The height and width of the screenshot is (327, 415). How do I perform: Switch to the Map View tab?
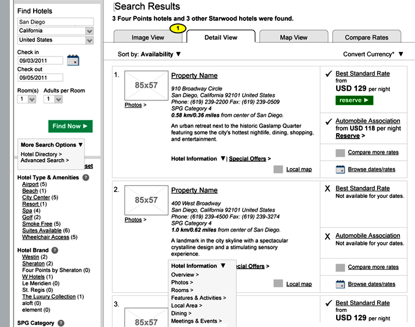293,37
